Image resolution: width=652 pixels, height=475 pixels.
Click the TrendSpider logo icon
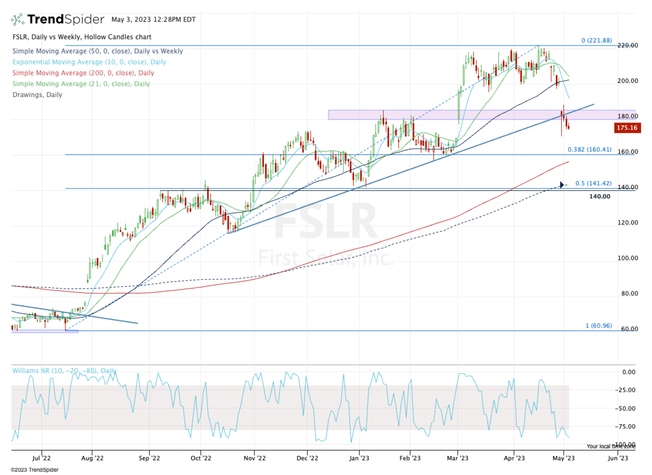tap(17, 20)
